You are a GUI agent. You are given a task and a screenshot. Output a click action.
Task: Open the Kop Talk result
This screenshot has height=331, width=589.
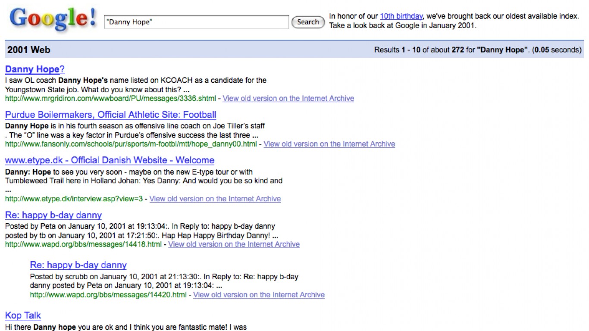coord(23,315)
